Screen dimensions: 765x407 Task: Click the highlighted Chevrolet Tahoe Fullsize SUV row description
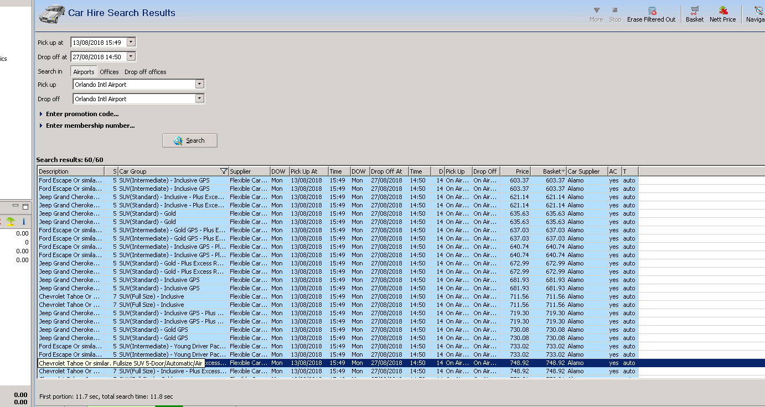pyautogui.click(x=121, y=363)
